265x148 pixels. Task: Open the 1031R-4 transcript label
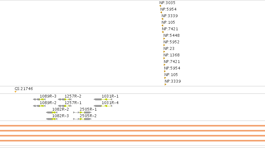110,103
